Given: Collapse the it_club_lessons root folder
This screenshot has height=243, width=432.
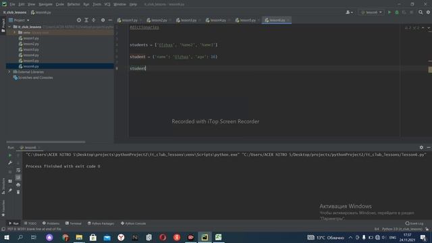Looking at the screenshot, I should pyautogui.click(x=9, y=27).
